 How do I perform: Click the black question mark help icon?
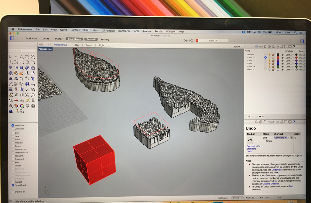pos(294,46)
